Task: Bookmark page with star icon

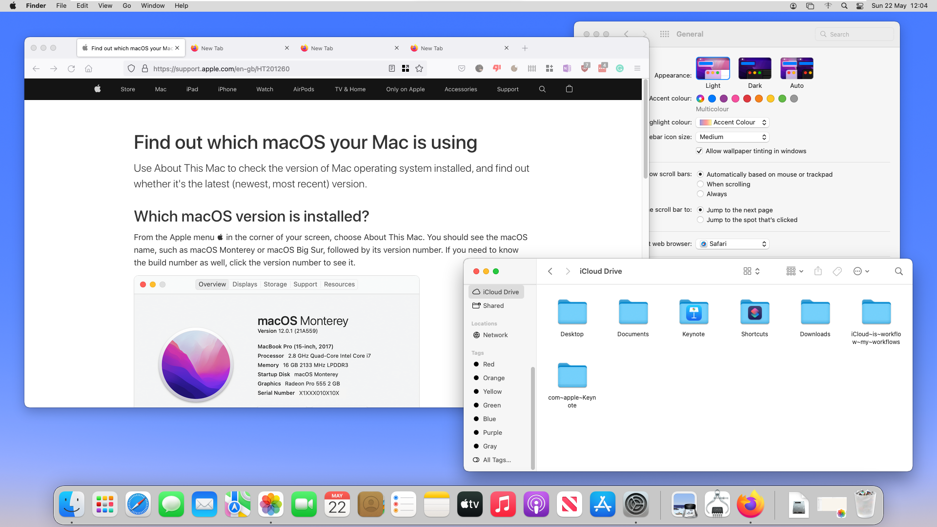Action: click(419, 69)
